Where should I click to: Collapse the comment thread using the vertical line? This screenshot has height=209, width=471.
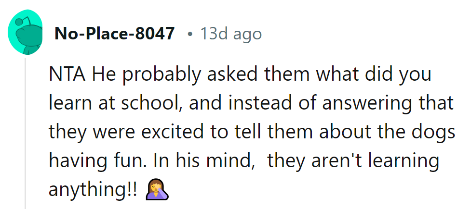point(26,135)
